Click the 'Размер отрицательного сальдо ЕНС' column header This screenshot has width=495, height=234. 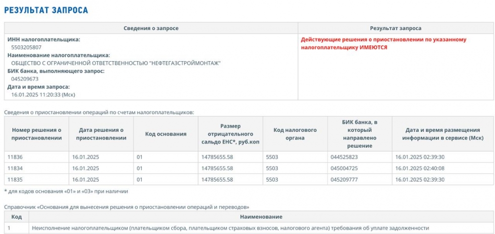pyautogui.click(x=231, y=134)
